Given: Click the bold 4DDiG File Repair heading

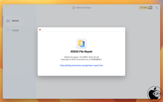Looking at the screenshot, I should (x=81, y=52).
